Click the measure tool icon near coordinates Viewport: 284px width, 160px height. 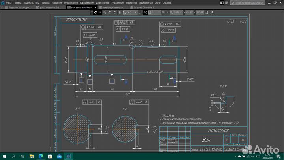tap(207, 12)
